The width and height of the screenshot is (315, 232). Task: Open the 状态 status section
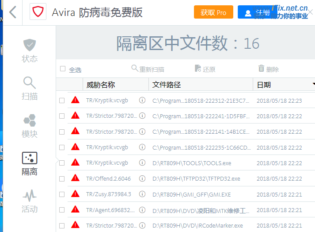point(30,50)
